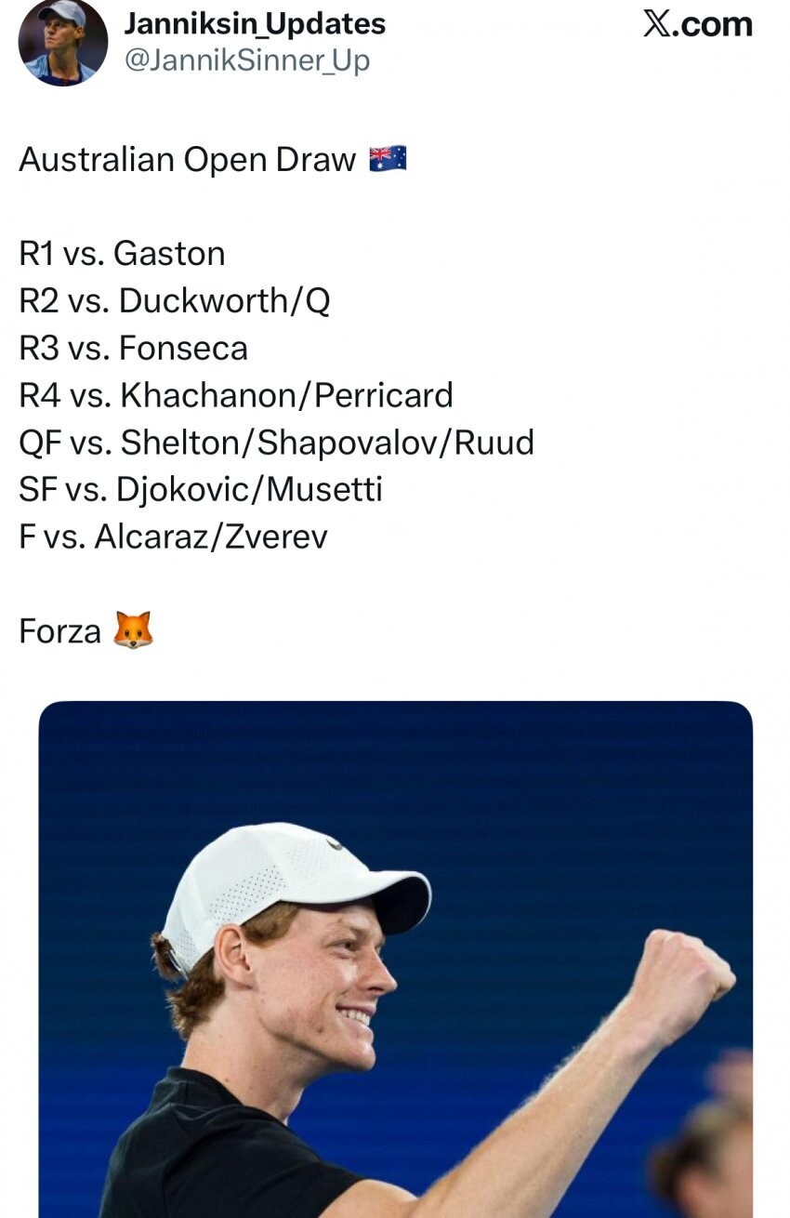
Task: Click the Australian flag emoji
Action: [x=388, y=159]
